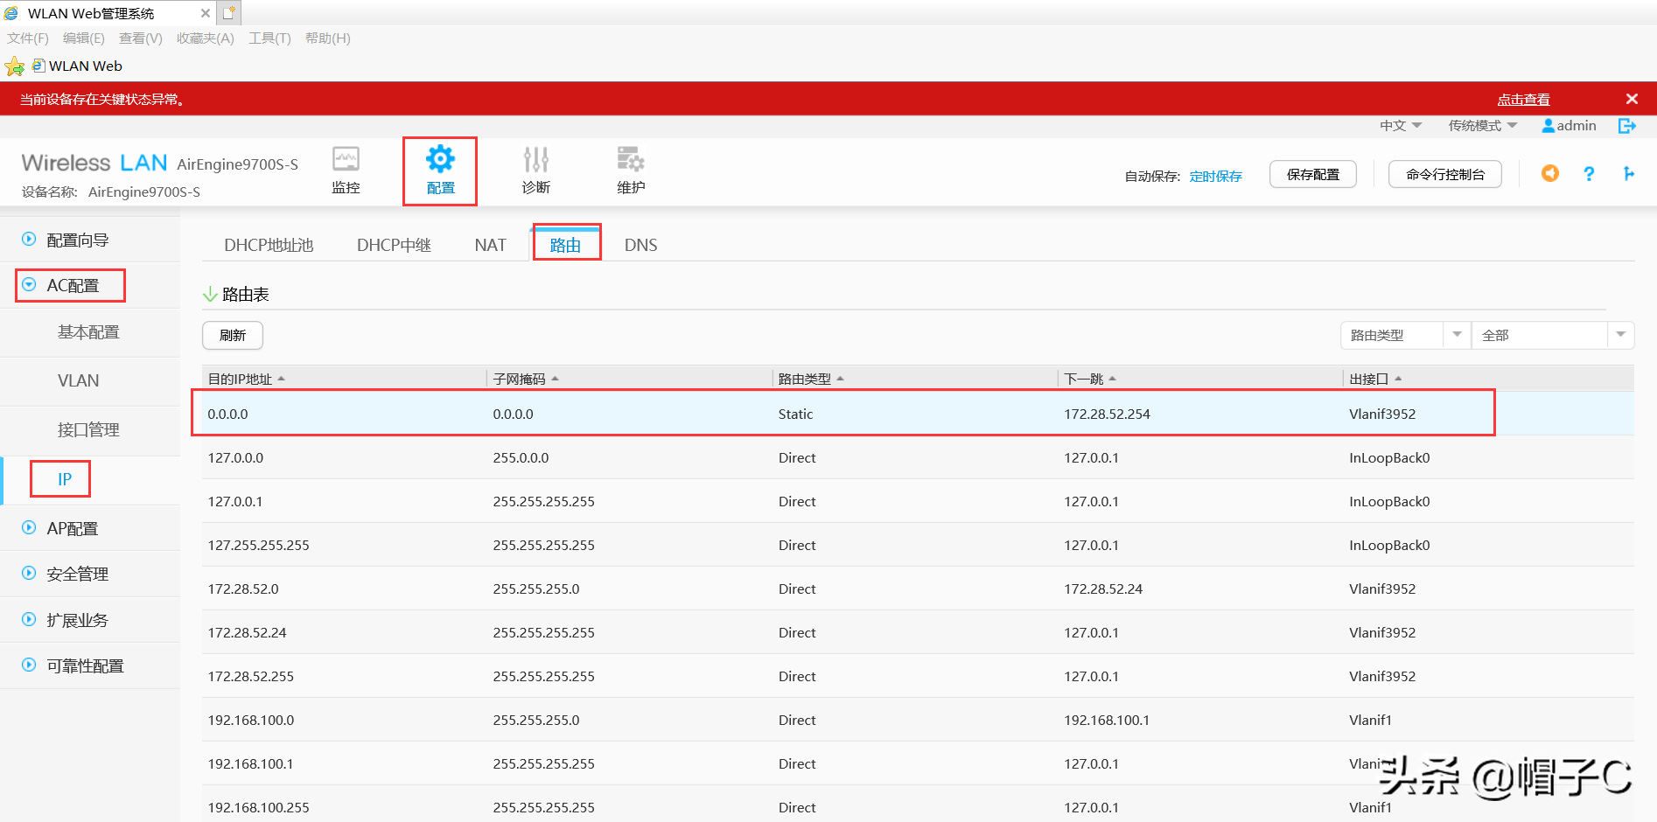The image size is (1657, 822).
Task: Switch to 路由 tab
Action: (565, 245)
